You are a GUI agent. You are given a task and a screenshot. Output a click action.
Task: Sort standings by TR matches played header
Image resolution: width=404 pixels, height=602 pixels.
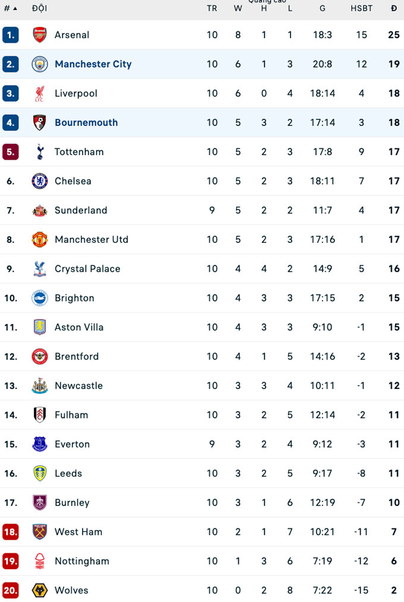pos(212,8)
